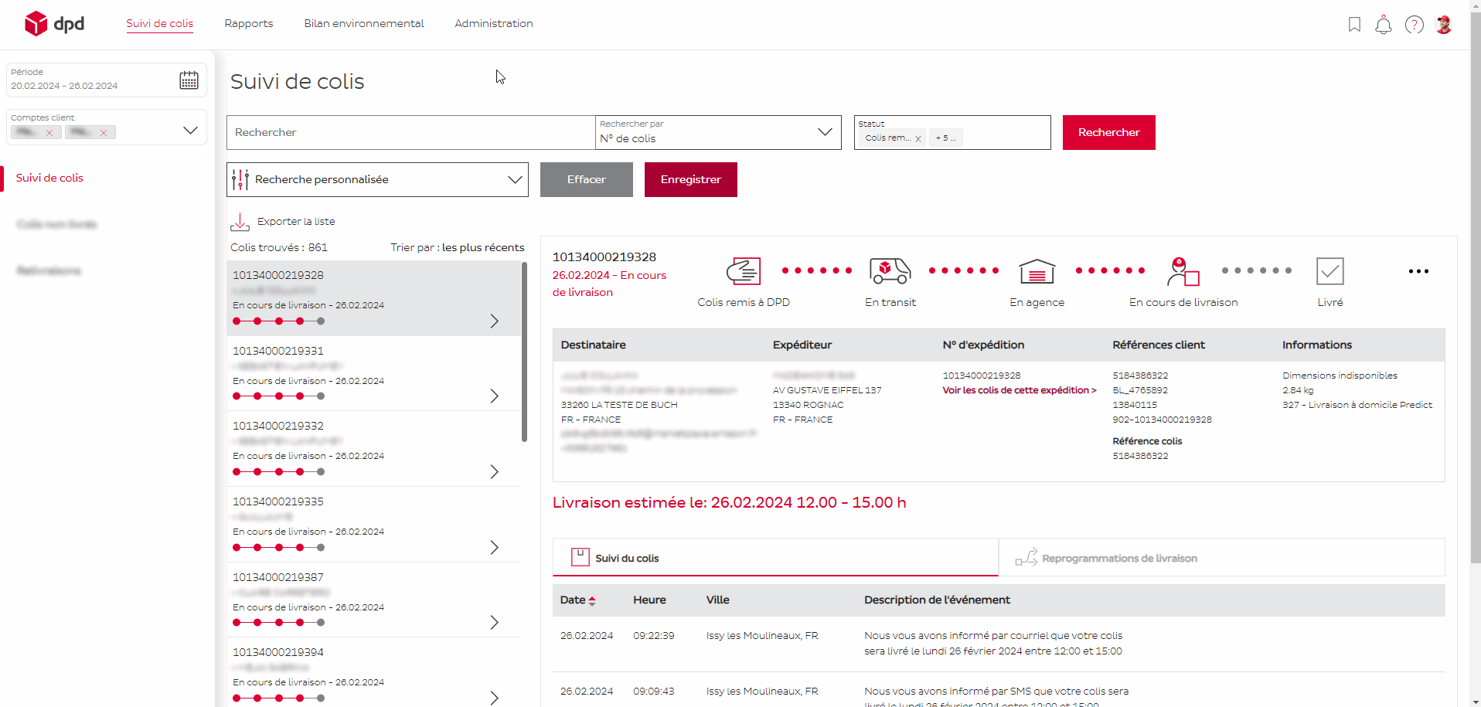Screen dimensions: 1481x707
Task: Remove the Colis remis status filter chip
Action: [x=918, y=139]
